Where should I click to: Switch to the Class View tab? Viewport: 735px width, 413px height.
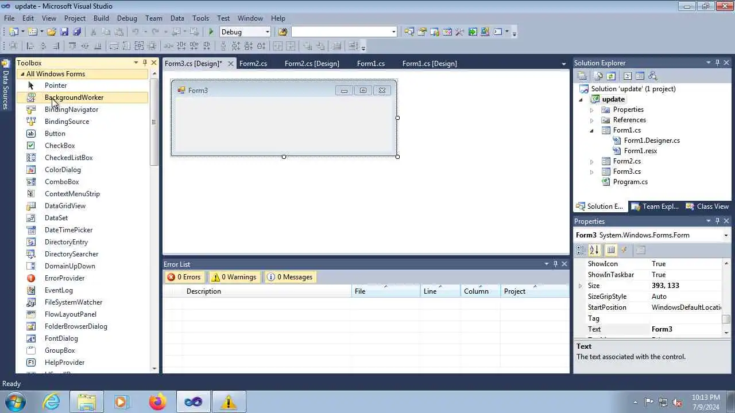coord(707,206)
